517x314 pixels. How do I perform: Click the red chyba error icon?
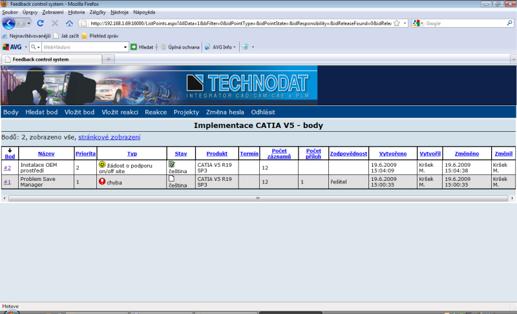(102, 181)
